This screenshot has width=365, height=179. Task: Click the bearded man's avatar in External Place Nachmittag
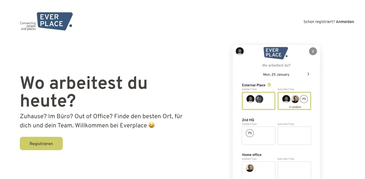coord(286,99)
